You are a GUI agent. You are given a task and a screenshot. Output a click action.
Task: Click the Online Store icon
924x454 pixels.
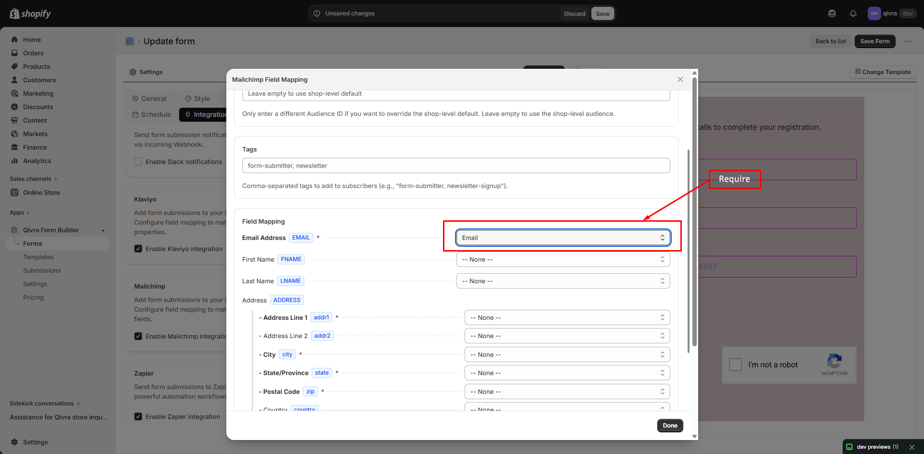click(x=14, y=192)
